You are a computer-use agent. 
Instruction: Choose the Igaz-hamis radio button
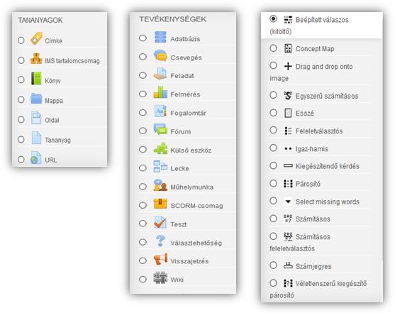pyautogui.click(x=273, y=148)
